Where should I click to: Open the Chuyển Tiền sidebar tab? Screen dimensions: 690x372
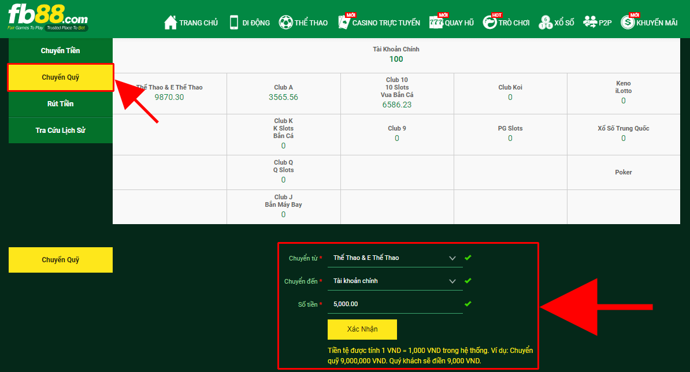pyautogui.click(x=61, y=51)
